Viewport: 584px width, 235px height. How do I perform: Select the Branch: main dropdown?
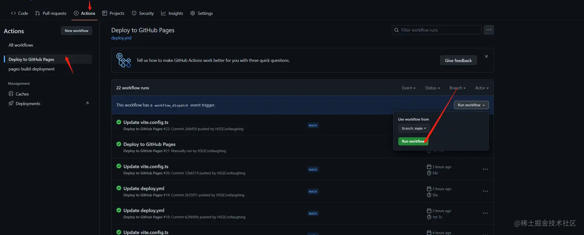tap(414, 128)
